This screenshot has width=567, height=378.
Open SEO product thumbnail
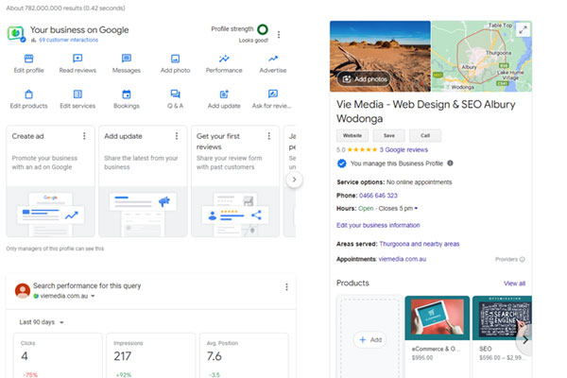[x=502, y=318]
